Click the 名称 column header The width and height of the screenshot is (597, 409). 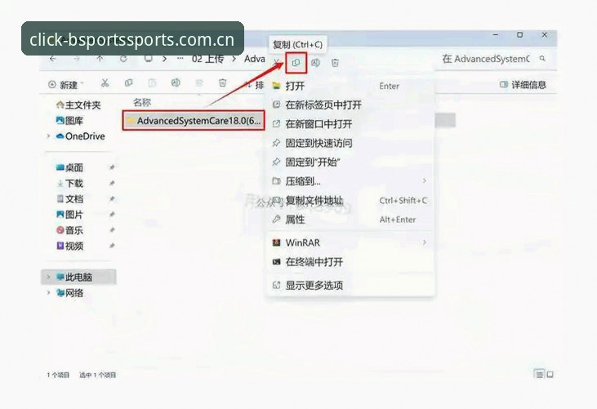(x=142, y=102)
